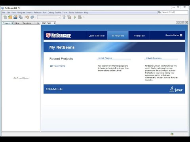Minimize the Projects window group
190x142 pixels.
(x=38, y=23)
